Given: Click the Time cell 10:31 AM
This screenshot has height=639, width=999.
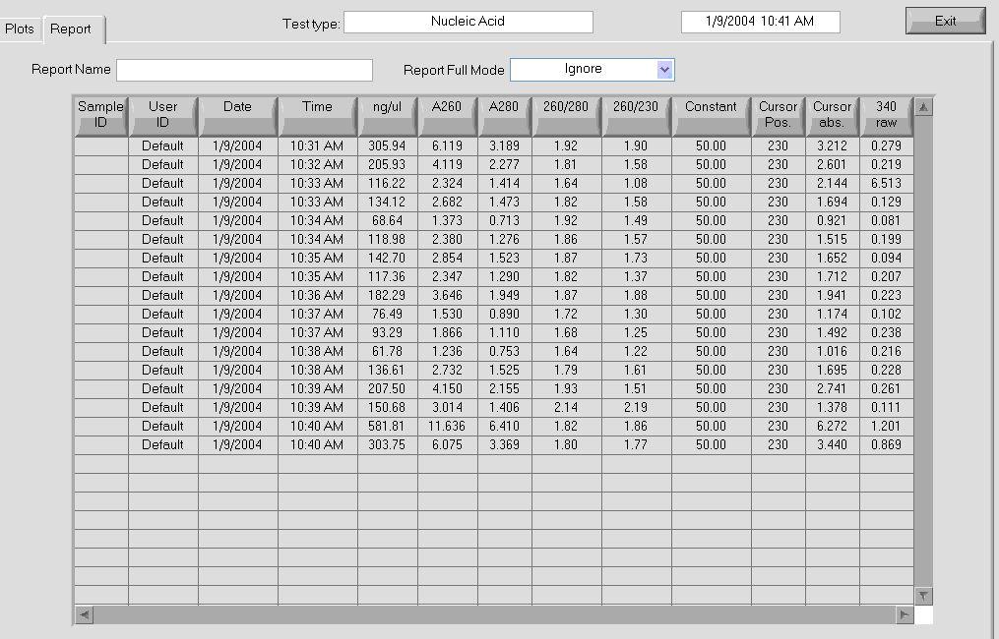Looking at the screenshot, I should (x=317, y=145).
